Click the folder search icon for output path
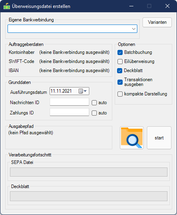 coord(132,138)
